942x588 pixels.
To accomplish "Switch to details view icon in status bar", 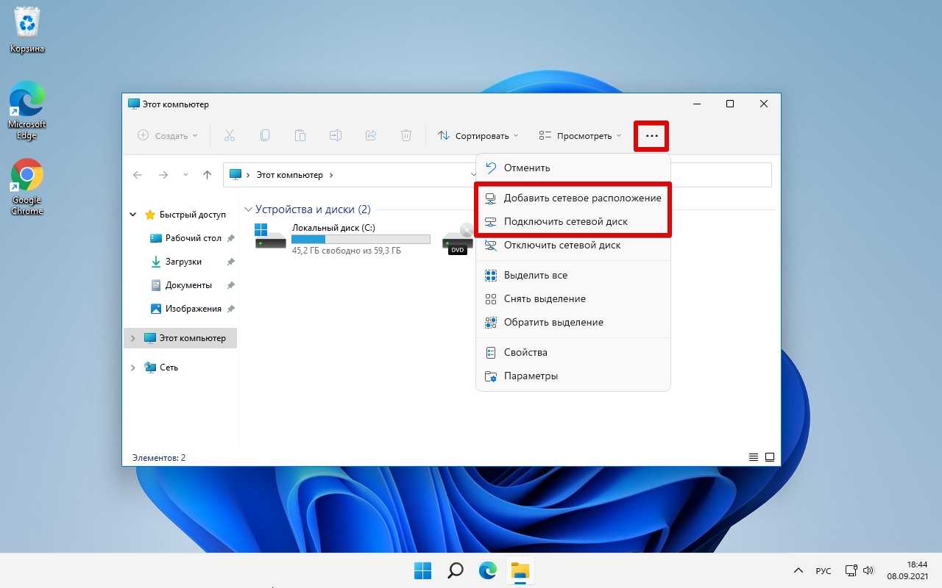I will click(754, 457).
